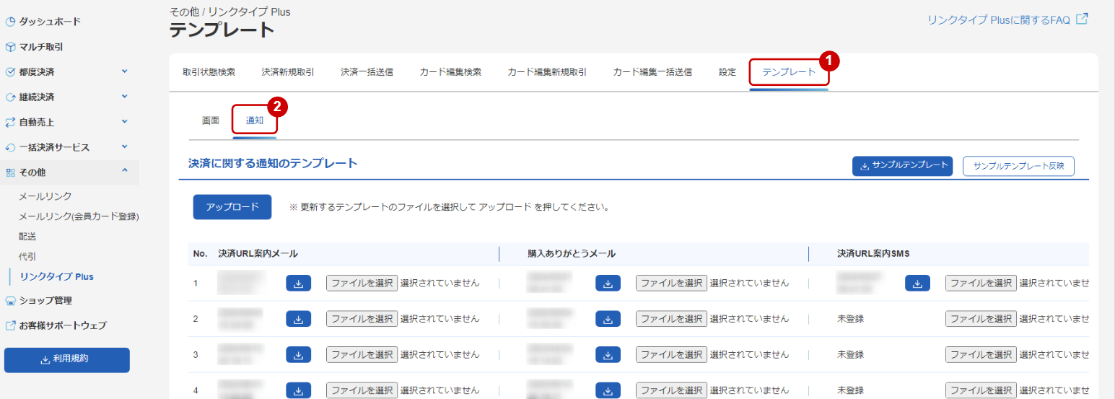Open メールリンク(会員カード登録) in the sidebar

point(79,216)
